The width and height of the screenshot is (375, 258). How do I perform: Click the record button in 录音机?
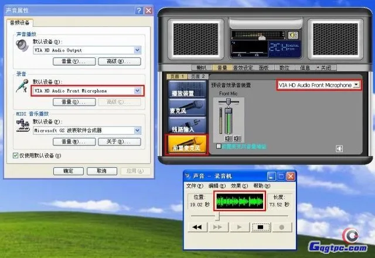282,227
